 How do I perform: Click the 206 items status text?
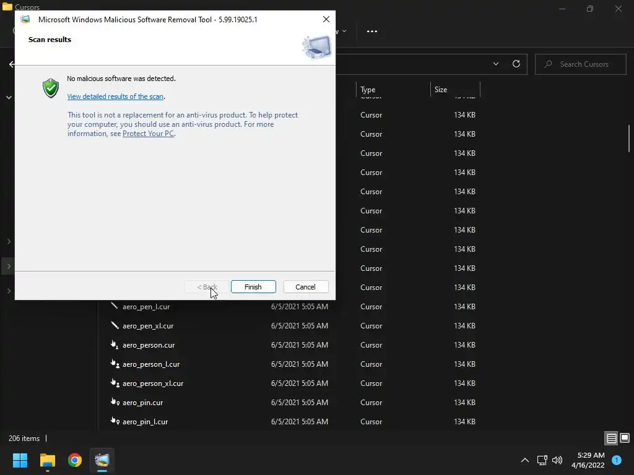pyautogui.click(x=24, y=439)
